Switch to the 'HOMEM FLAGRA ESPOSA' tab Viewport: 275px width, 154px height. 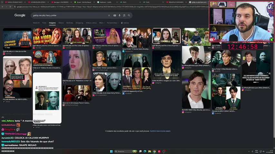click(38, 2)
